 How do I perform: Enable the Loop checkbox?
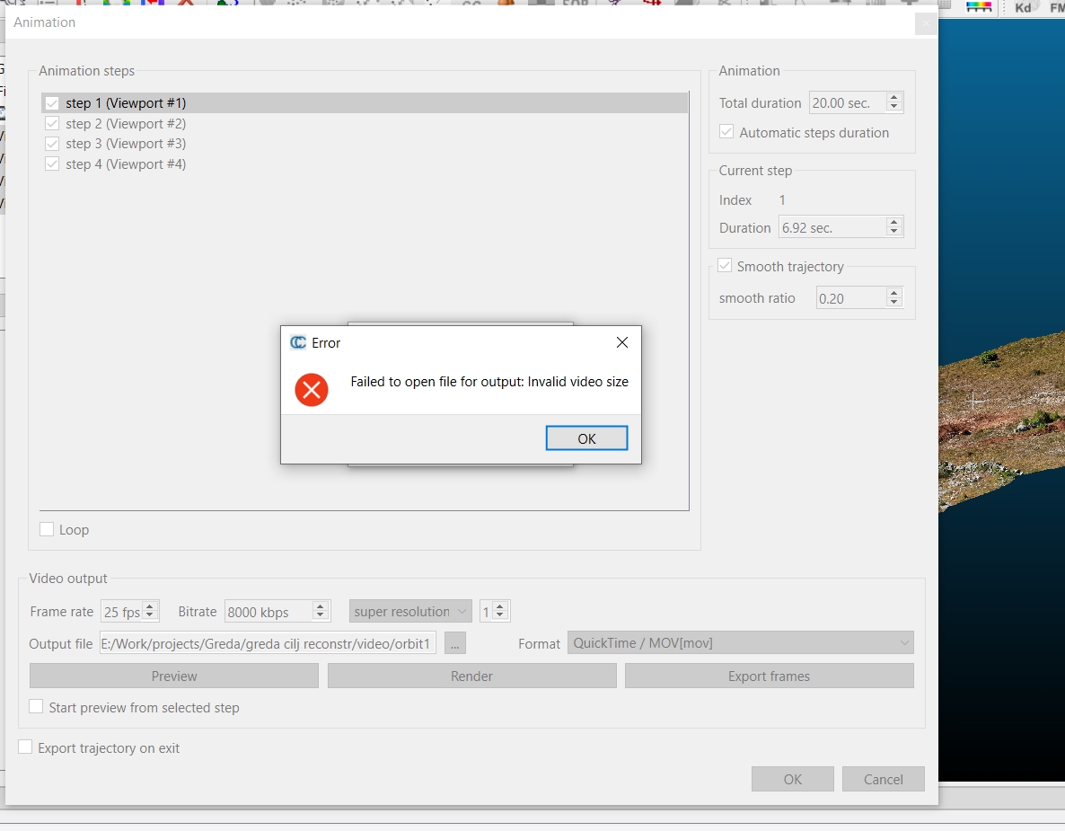pos(47,529)
